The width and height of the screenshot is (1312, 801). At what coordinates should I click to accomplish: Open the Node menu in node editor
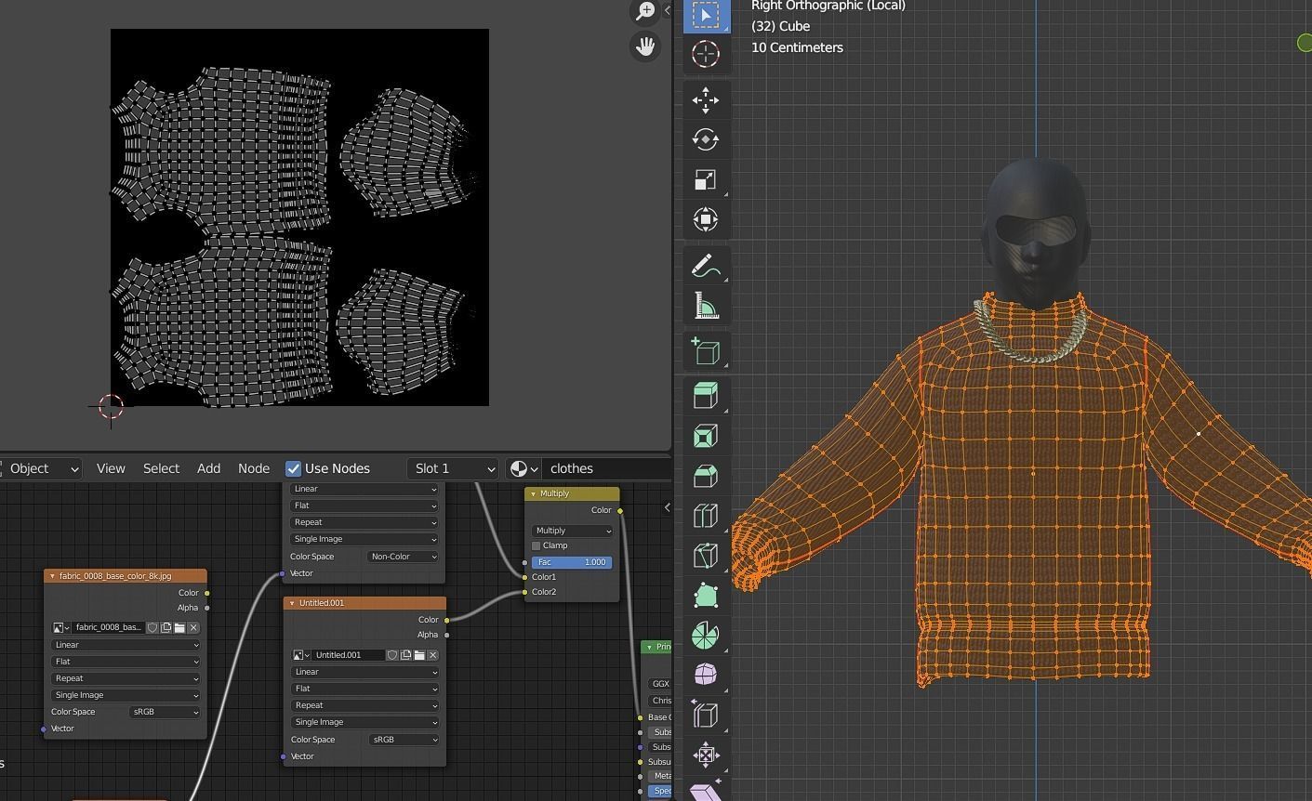[x=254, y=468]
